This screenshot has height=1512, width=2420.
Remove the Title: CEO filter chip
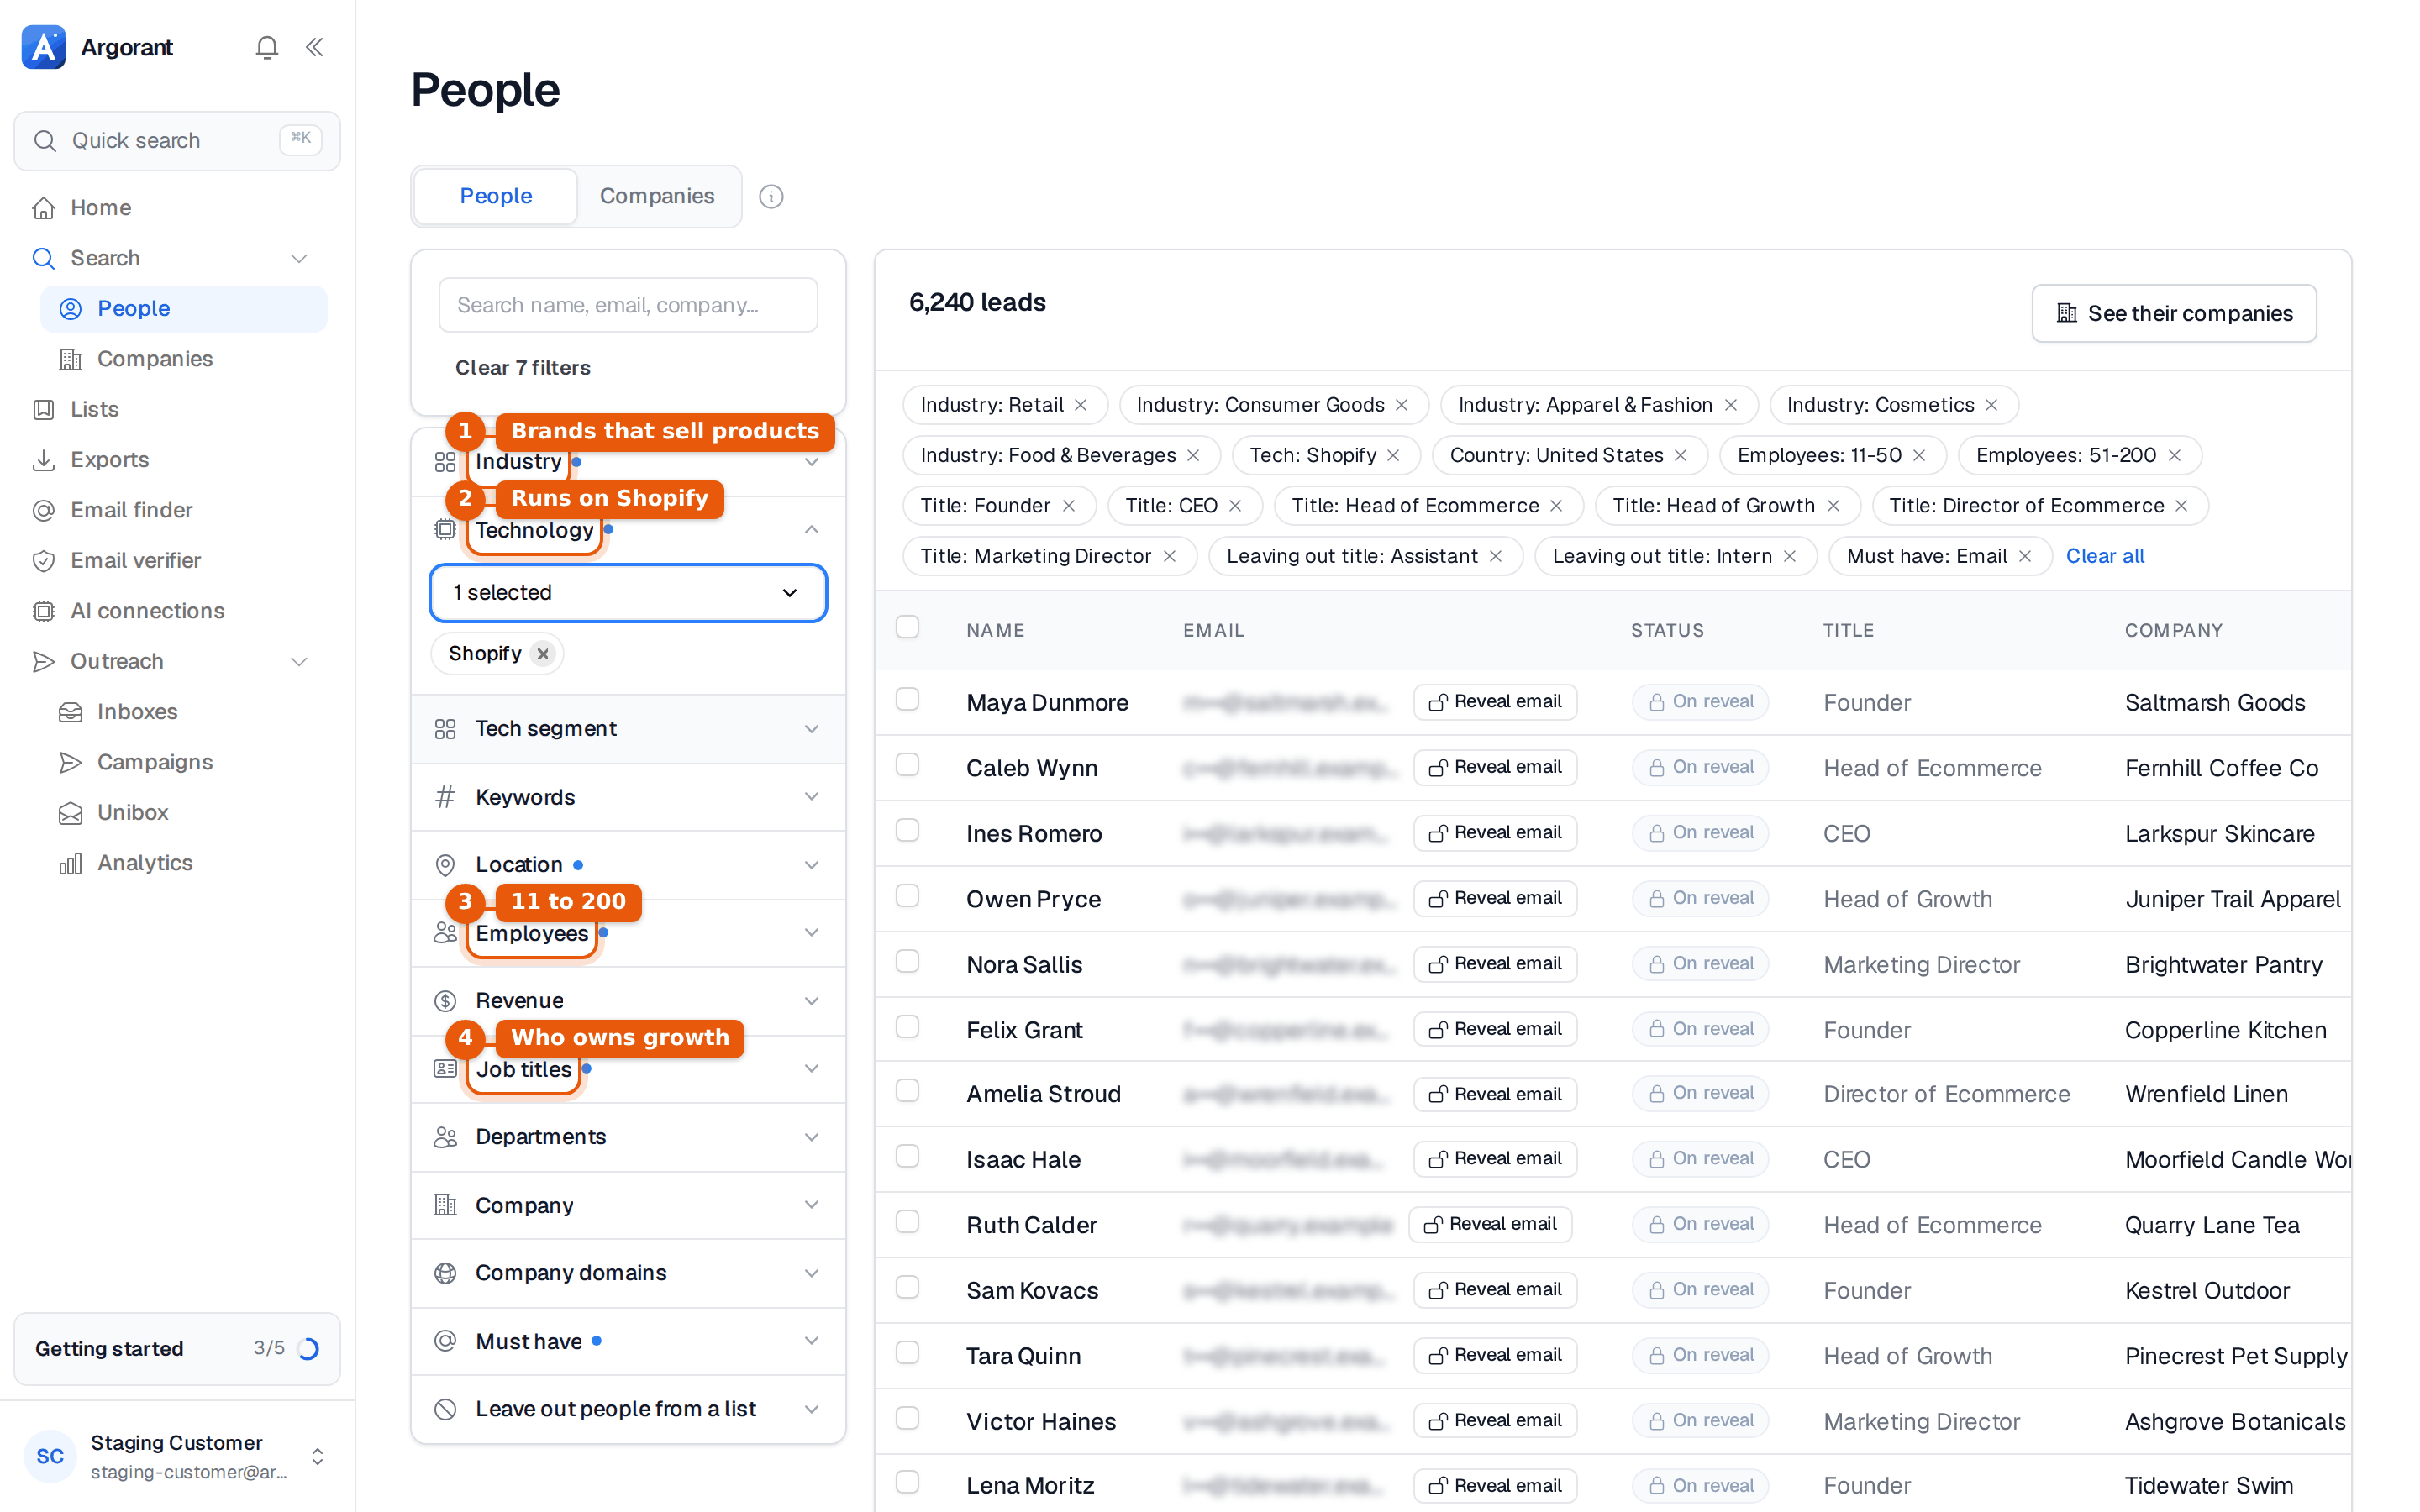[1235, 506]
